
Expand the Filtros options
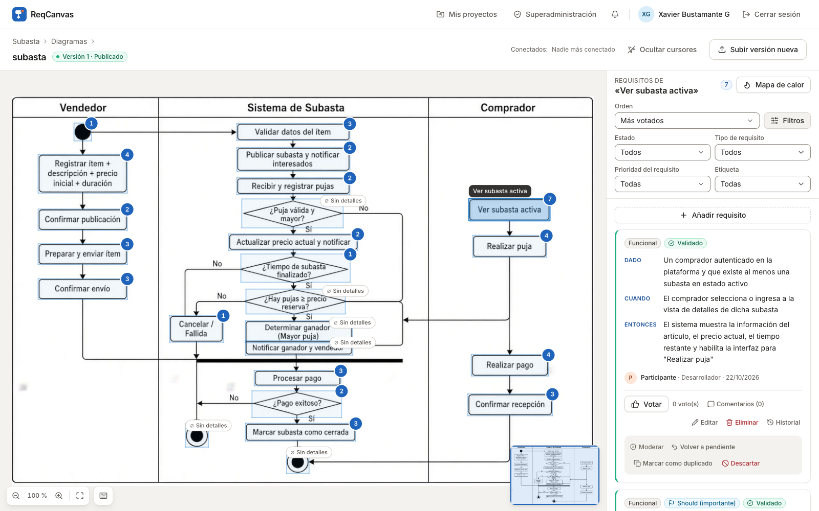click(787, 121)
